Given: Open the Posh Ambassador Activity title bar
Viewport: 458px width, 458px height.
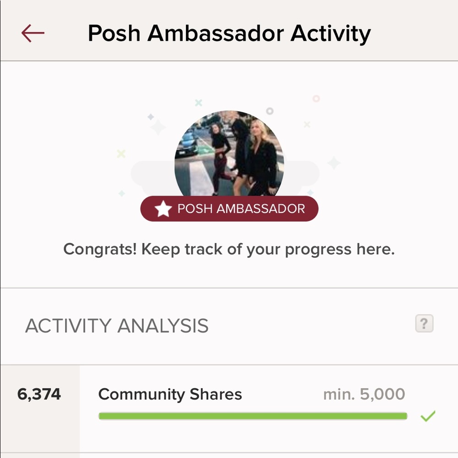Looking at the screenshot, I should pyautogui.click(x=229, y=32).
